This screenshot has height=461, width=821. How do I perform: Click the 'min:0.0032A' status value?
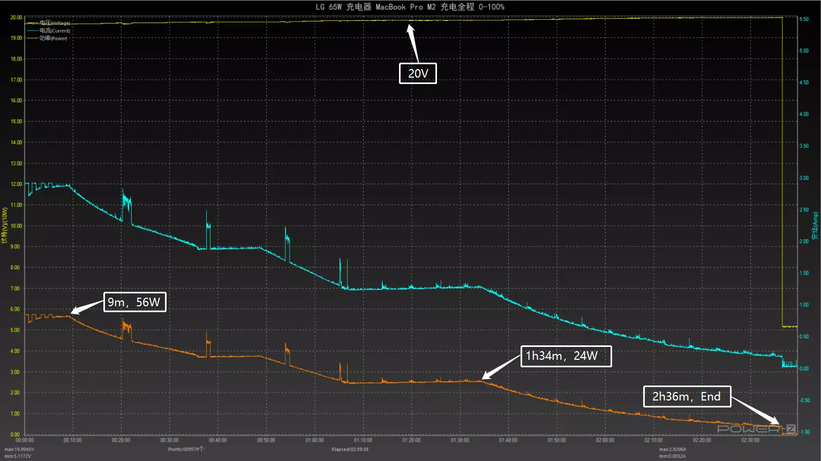[x=672, y=456]
